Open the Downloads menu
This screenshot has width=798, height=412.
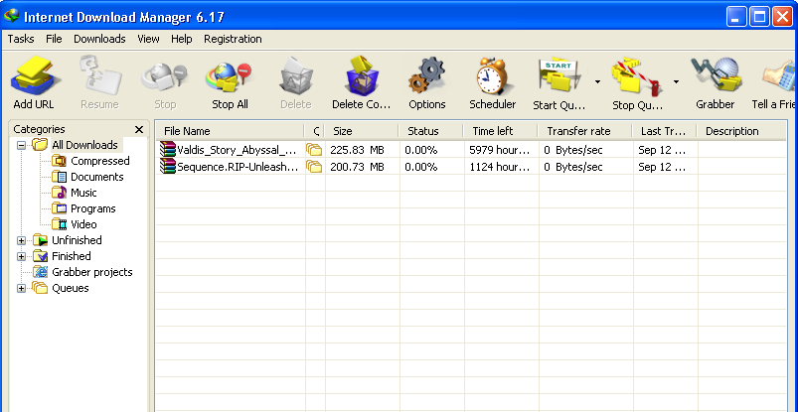coord(99,39)
